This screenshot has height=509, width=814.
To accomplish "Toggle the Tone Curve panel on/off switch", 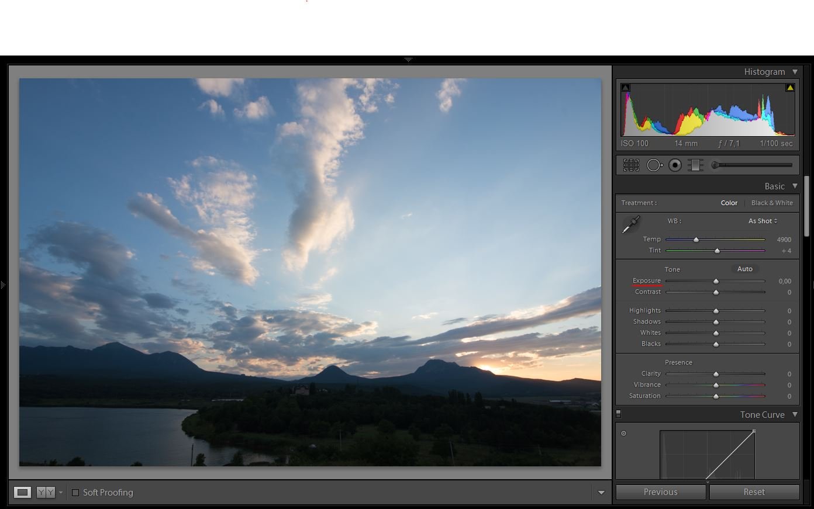I will tap(619, 414).
